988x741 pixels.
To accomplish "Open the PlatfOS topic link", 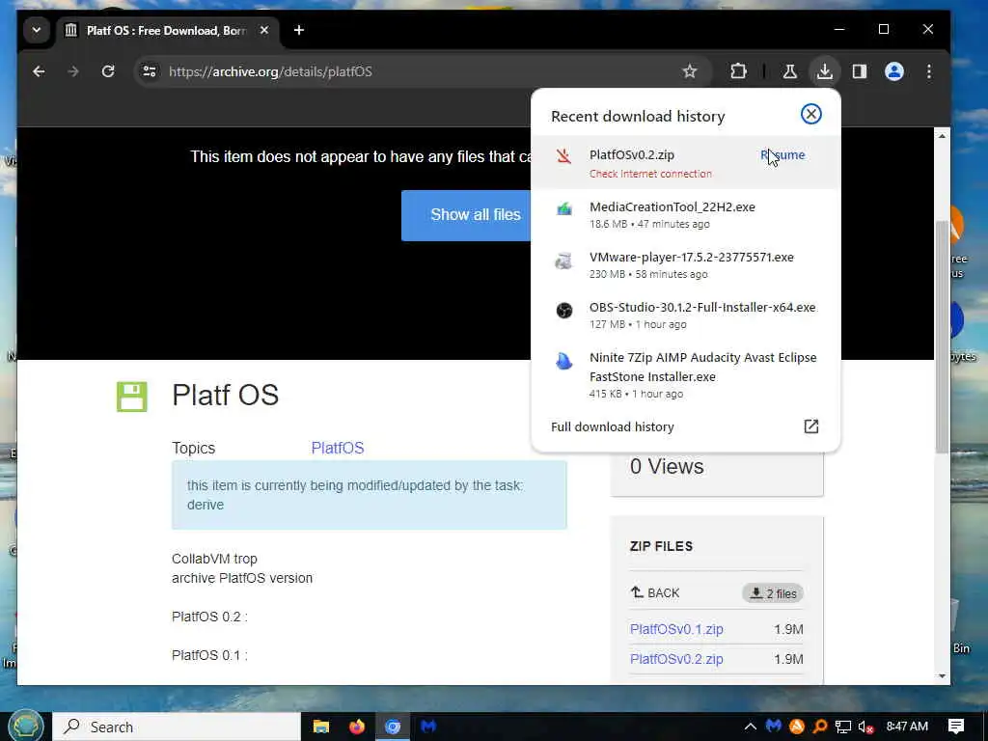I will coord(338,448).
